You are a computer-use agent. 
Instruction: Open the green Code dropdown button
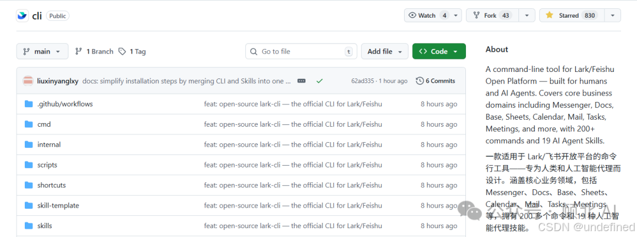[x=439, y=51]
